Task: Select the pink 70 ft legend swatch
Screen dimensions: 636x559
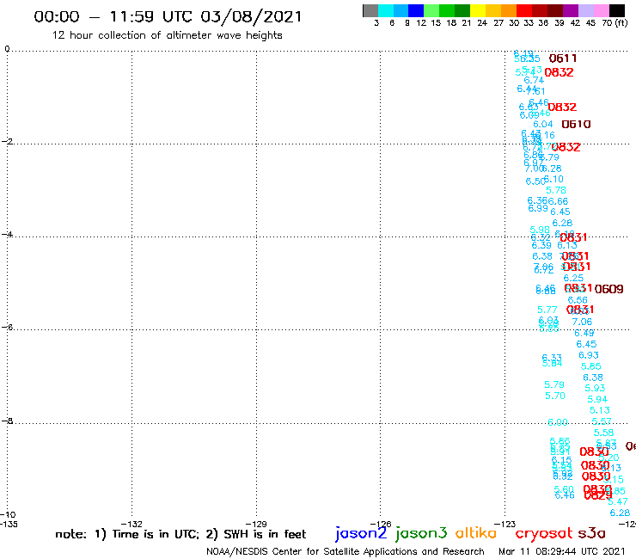Action: click(x=601, y=10)
